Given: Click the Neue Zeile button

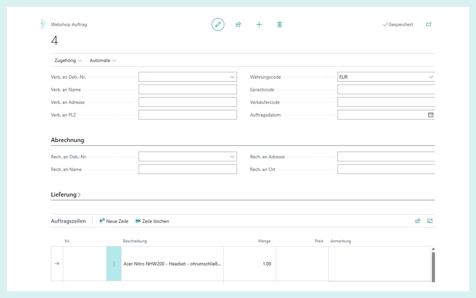Looking at the screenshot, I should click(x=114, y=221).
